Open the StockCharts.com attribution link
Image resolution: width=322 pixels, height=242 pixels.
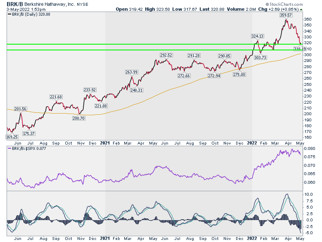[284, 4]
